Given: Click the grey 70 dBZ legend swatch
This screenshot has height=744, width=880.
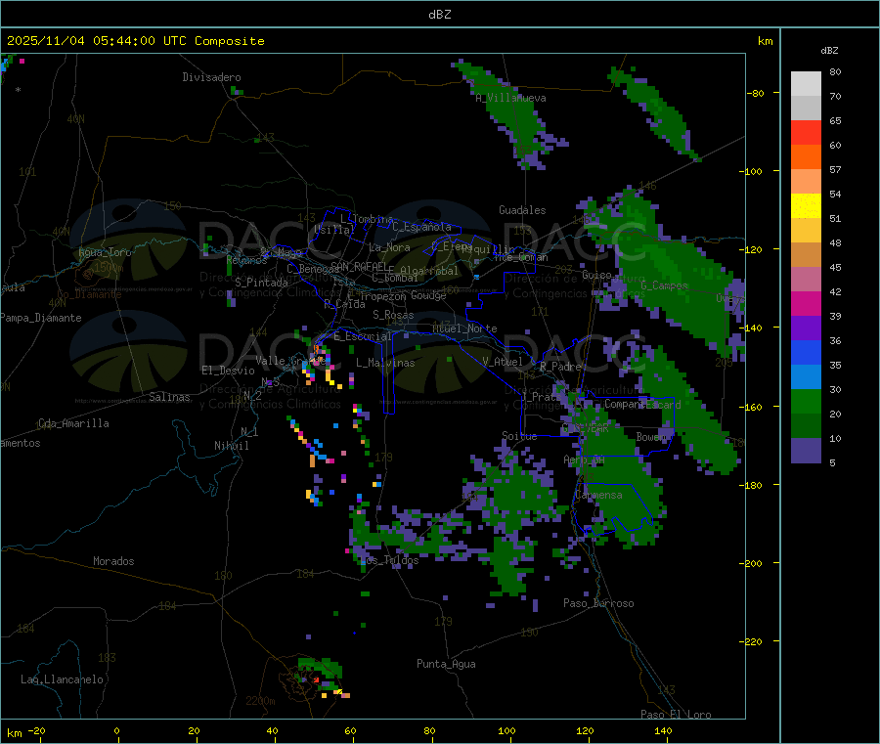Looking at the screenshot, I should 806,109.
